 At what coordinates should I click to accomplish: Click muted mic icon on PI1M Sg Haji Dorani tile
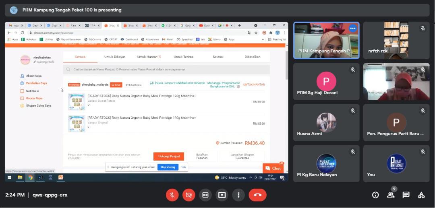(352, 70)
